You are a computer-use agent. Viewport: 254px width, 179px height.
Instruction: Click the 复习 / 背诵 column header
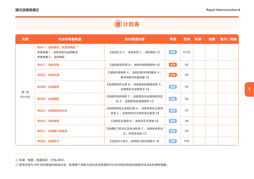pyautogui.click(x=228, y=39)
